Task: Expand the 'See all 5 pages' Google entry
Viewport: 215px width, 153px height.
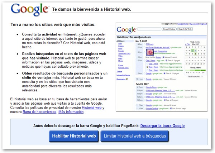Action: click(165, 100)
